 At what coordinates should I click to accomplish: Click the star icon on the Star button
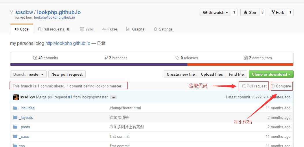246,12
